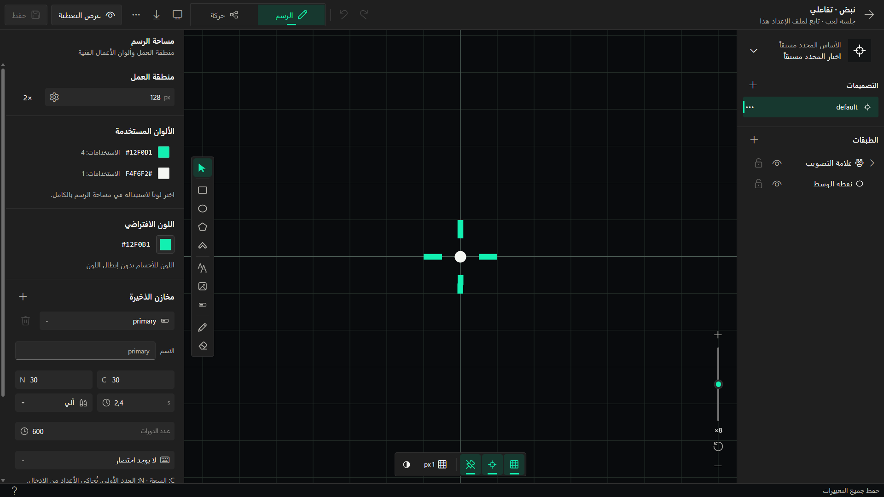The width and height of the screenshot is (884, 497).
Task: Open the primary magazine dropdown
Action: (107, 321)
